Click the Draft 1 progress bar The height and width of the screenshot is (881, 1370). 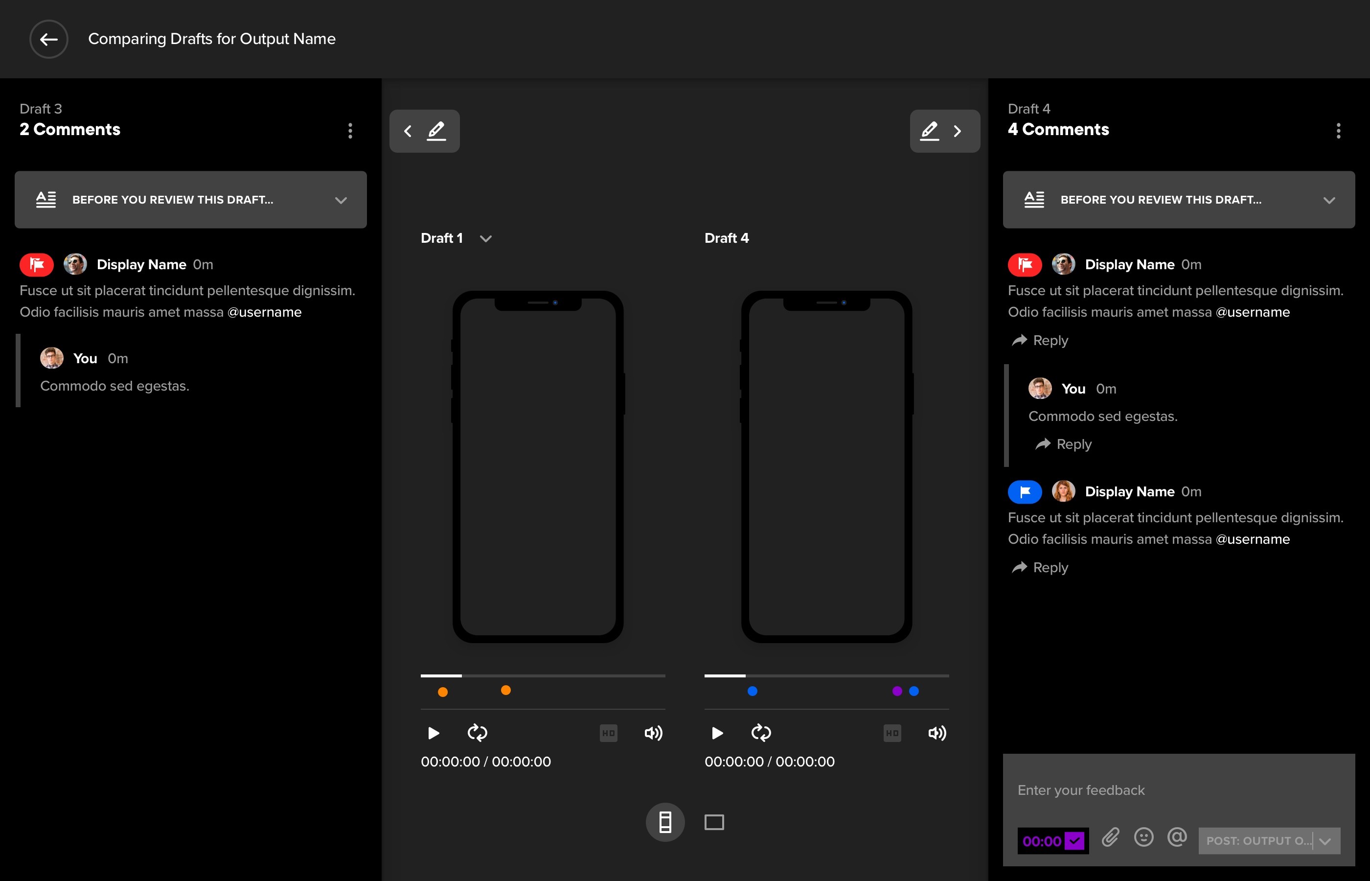coord(543,675)
